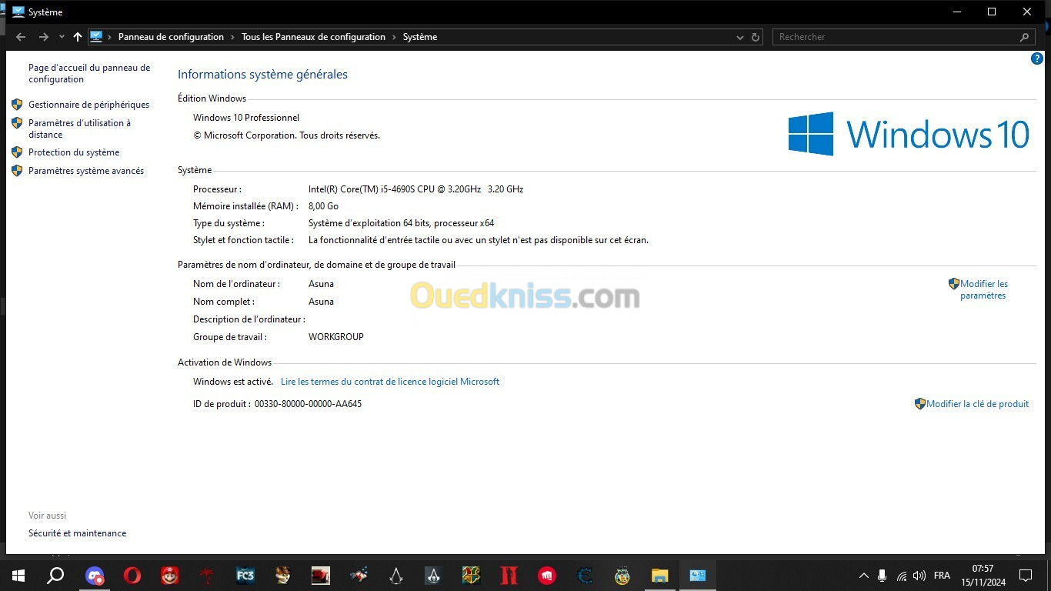Image resolution: width=1051 pixels, height=591 pixels.
Task: Click the 8,00 Go RAM value
Action: [323, 206]
